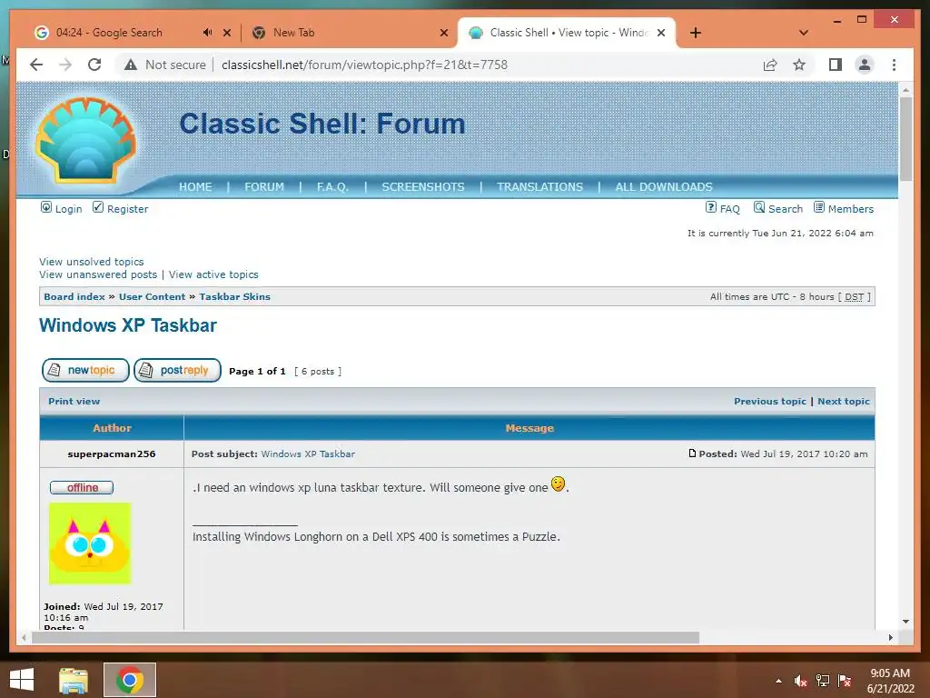The image size is (930, 698).
Task: Go to User Content breadcrumb
Action: click(x=152, y=297)
